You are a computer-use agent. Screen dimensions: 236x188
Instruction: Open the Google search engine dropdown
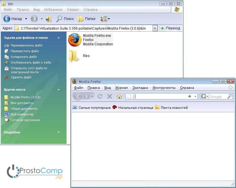[x=205, y=97]
